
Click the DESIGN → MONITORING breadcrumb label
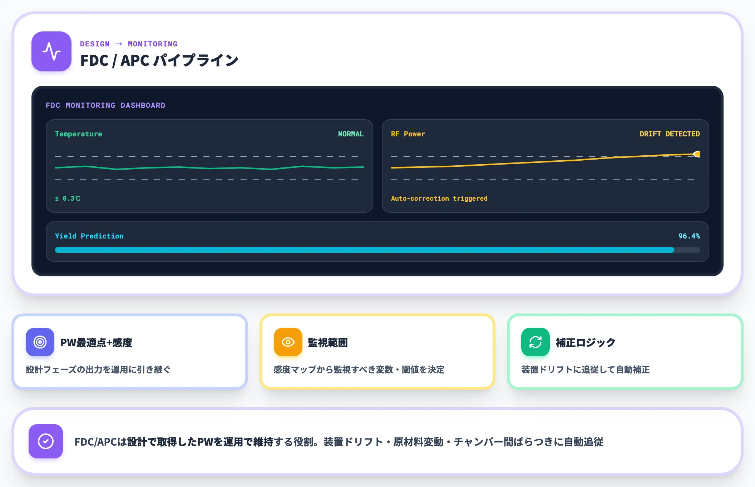coord(129,44)
